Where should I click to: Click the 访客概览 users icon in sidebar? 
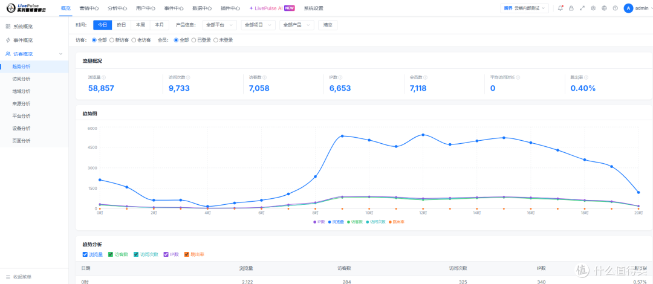[8, 54]
